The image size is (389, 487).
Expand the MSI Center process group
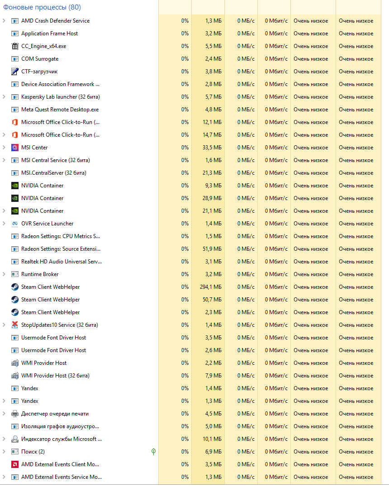coord(4,148)
